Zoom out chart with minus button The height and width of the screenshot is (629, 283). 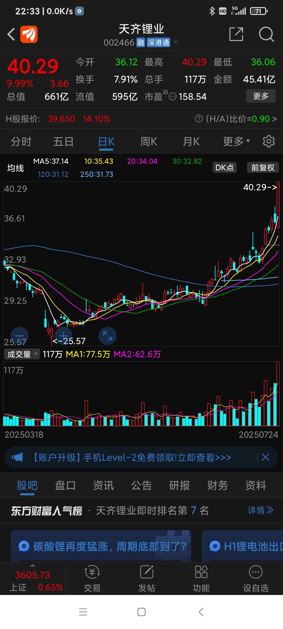(20, 336)
